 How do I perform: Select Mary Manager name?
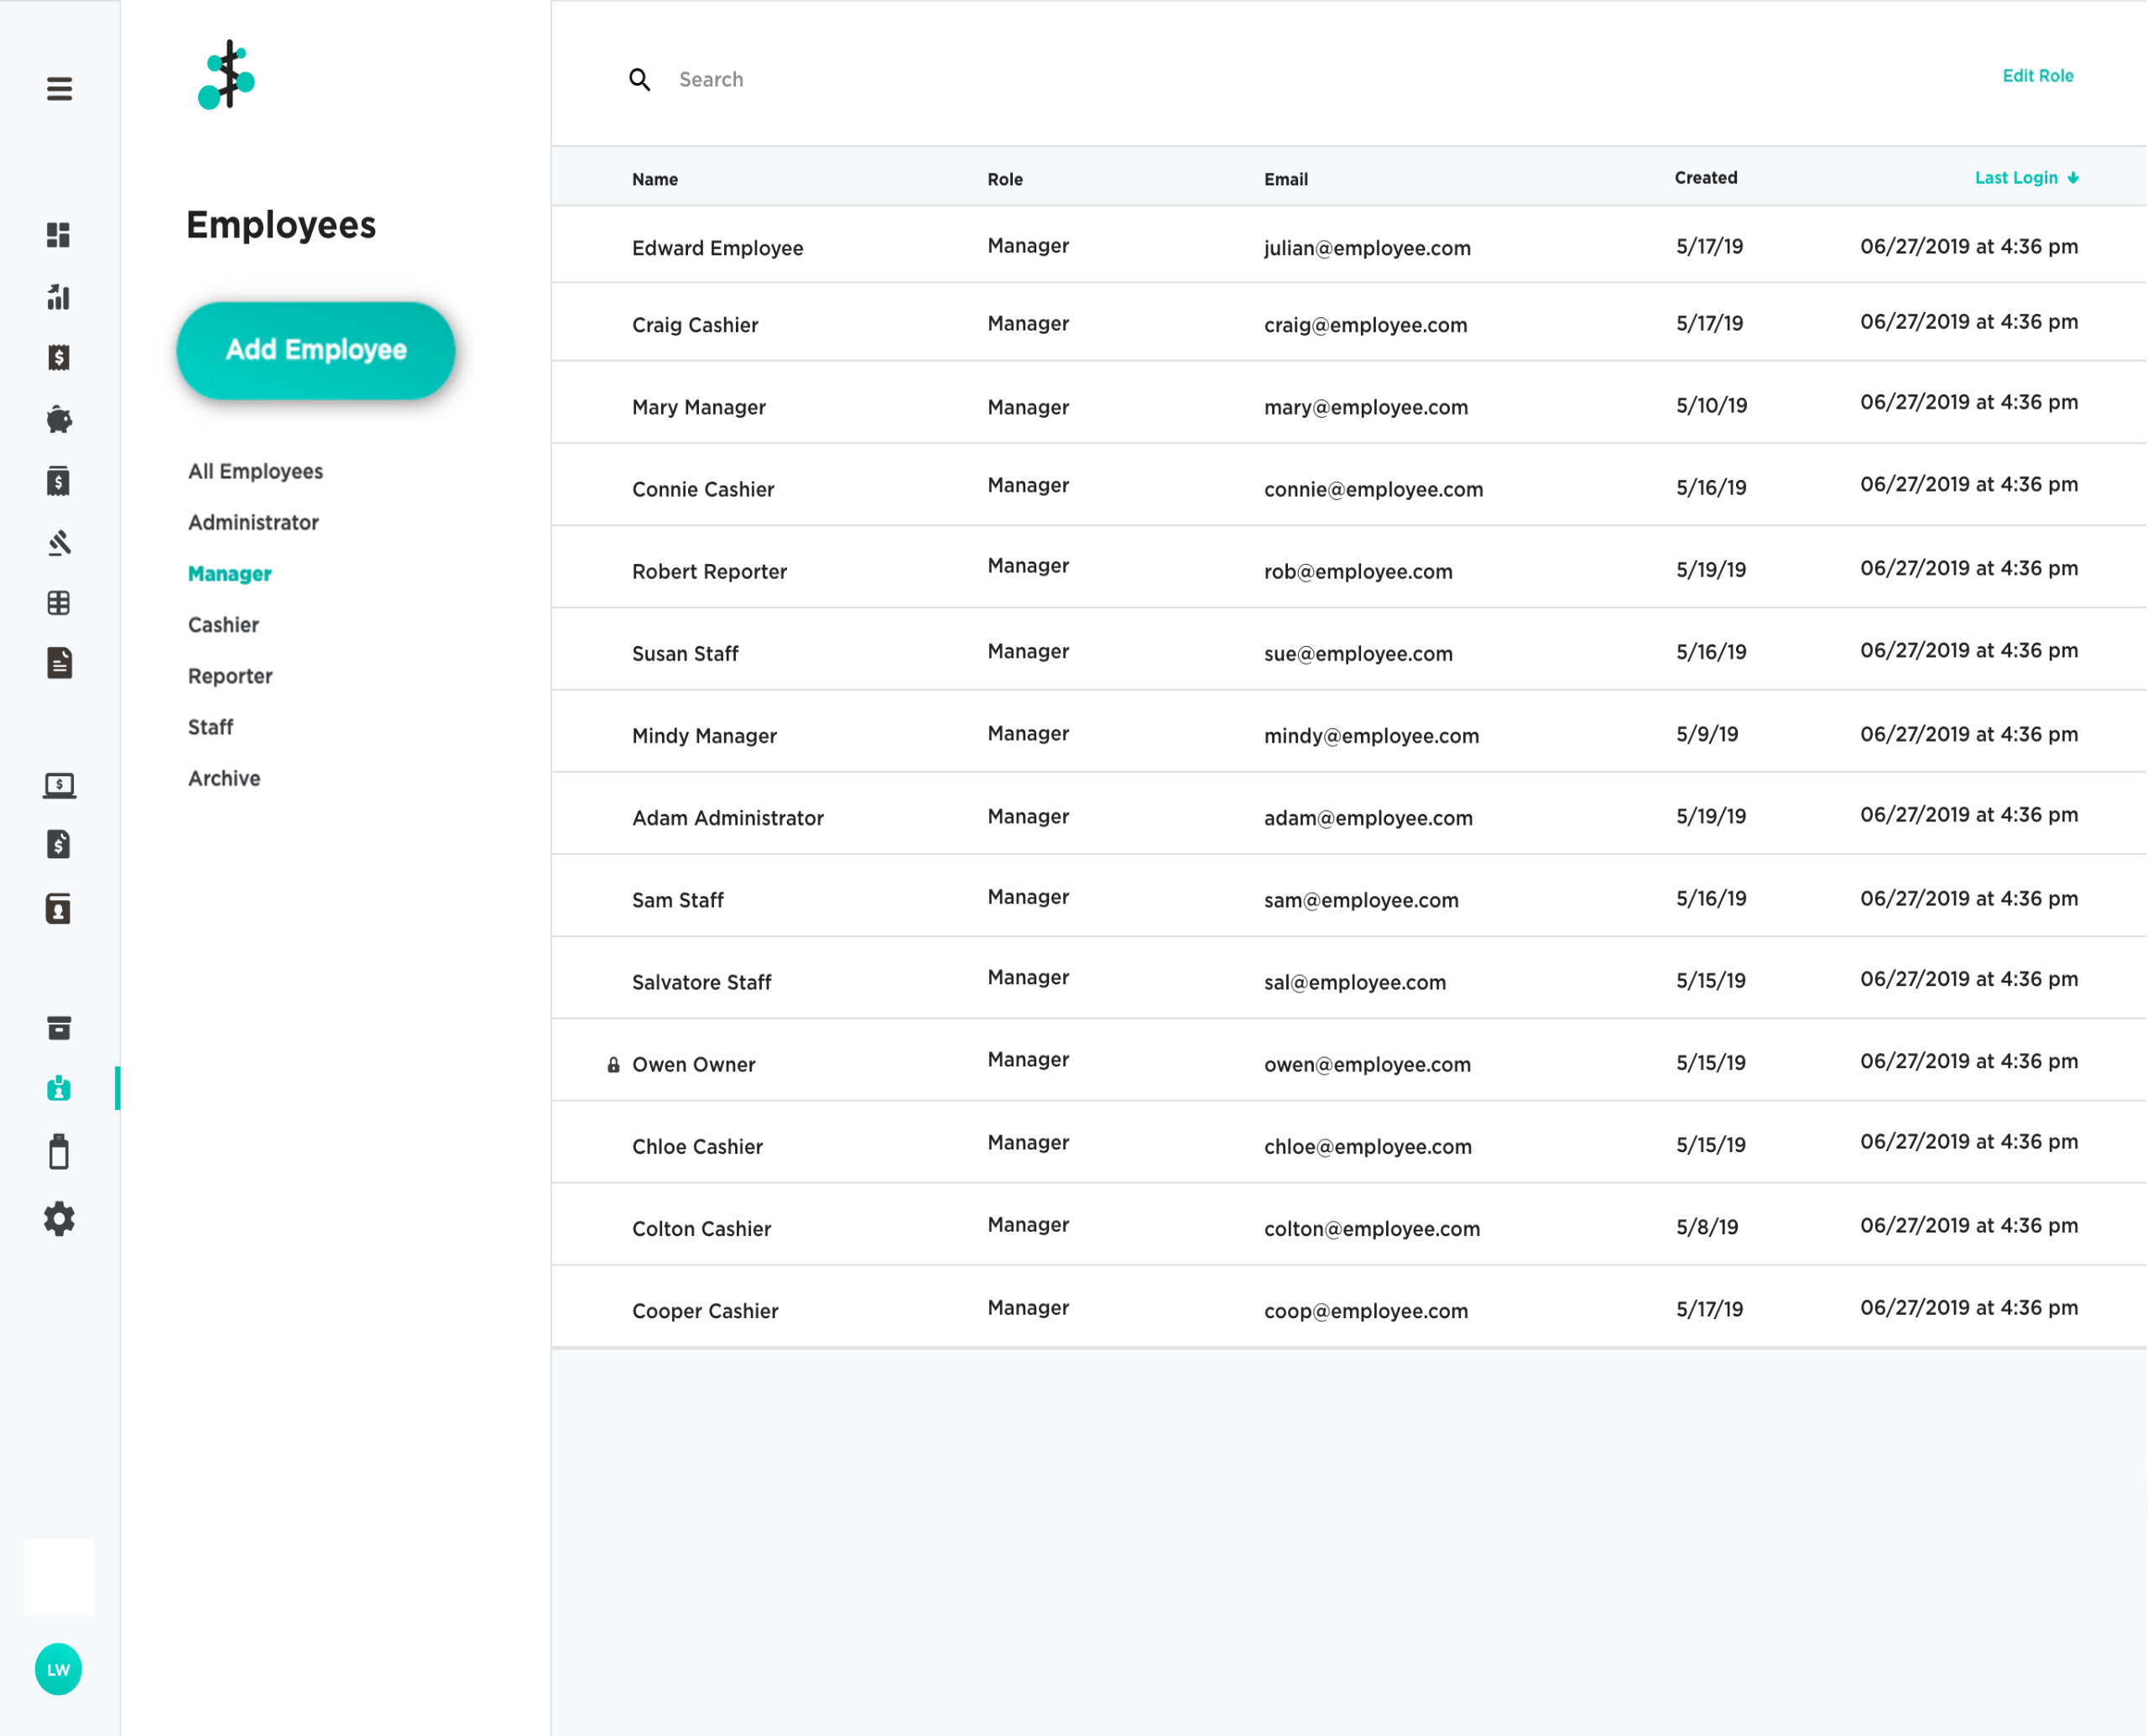pos(698,407)
